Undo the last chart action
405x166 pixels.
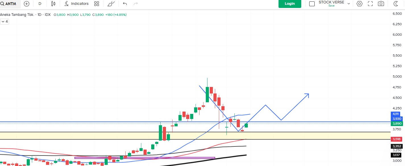(x=125, y=4)
